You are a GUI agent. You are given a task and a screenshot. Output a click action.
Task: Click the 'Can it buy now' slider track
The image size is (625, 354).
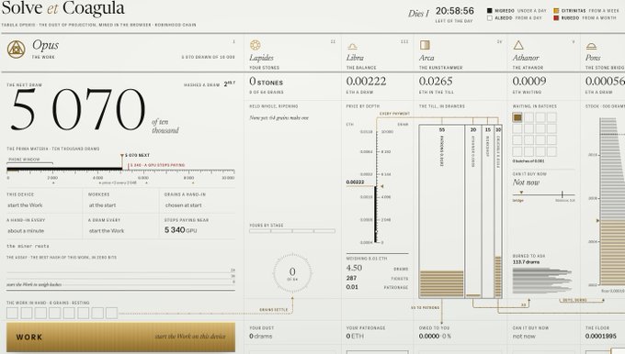tap(544, 194)
